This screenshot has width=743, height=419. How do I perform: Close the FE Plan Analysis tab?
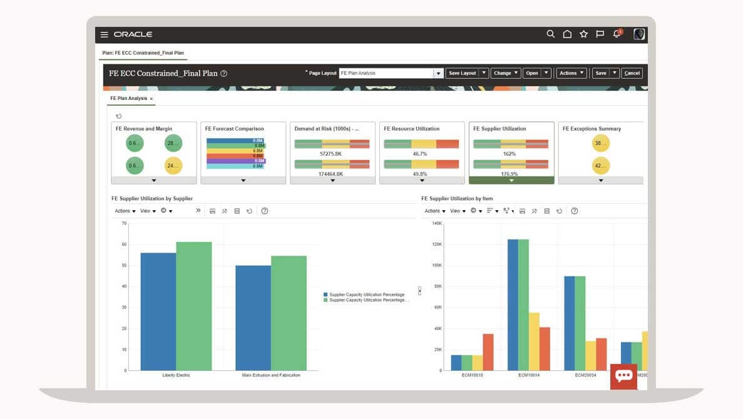click(151, 99)
